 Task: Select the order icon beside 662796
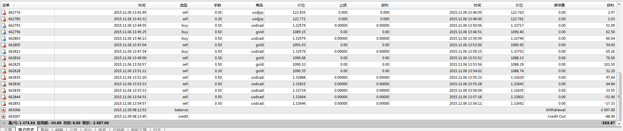tap(4, 32)
